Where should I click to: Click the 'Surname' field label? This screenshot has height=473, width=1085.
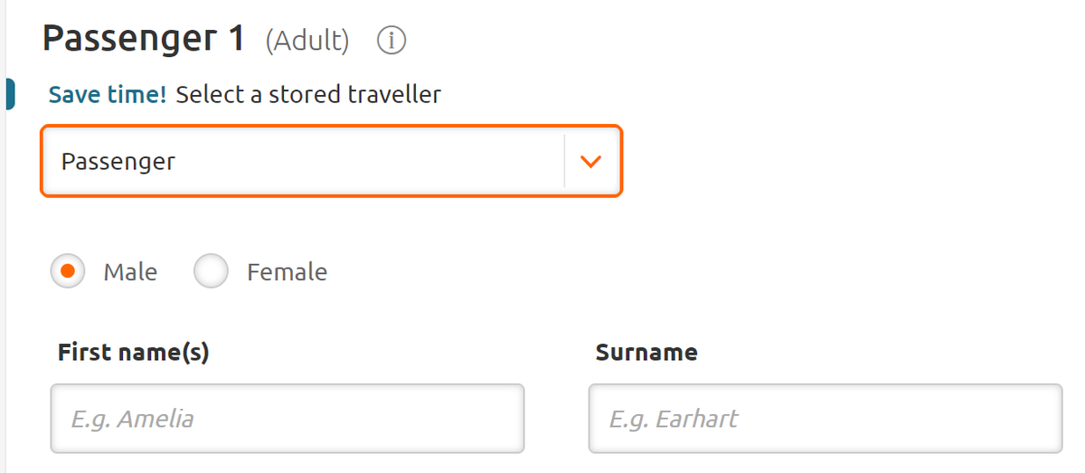(x=646, y=352)
